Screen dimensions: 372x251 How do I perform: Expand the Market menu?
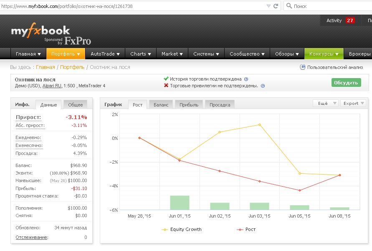click(172, 54)
